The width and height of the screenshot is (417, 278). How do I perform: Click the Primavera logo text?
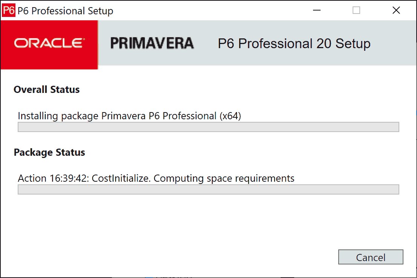click(152, 44)
